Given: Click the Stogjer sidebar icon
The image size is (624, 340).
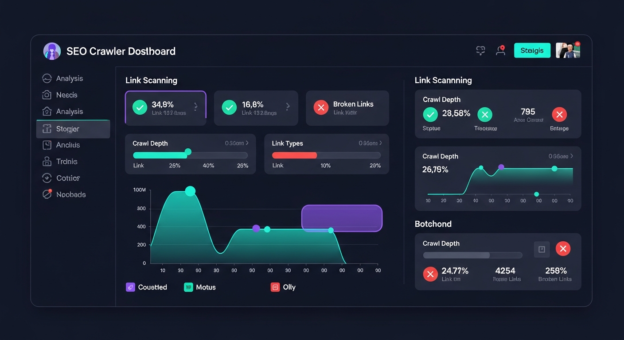Looking at the screenshot, I should click(x=47, y=129).
